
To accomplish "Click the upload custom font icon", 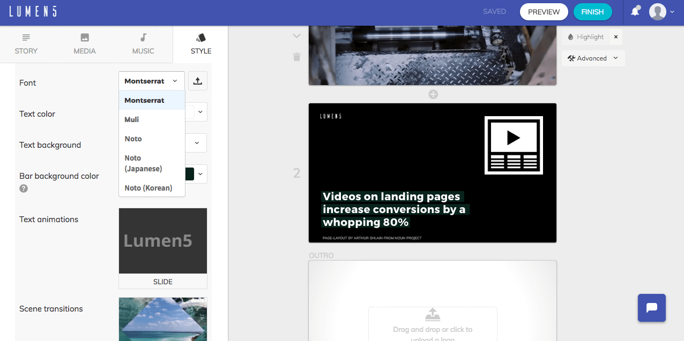I will [197, 80].
